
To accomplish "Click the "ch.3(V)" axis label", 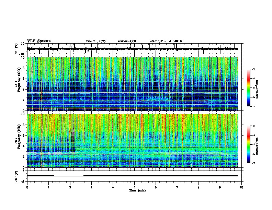I will coord(16,176).
